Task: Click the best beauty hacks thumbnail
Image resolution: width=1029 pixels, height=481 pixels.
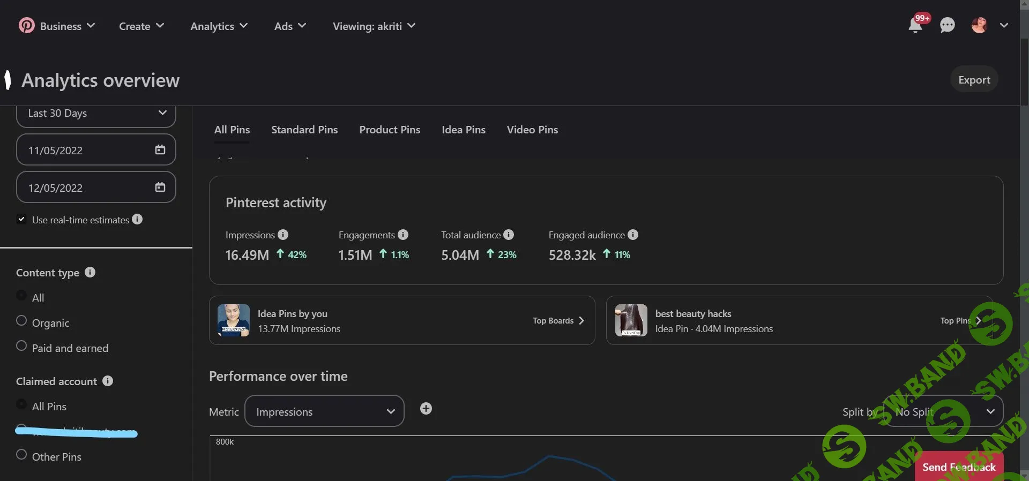Action: tap(631, 320)
